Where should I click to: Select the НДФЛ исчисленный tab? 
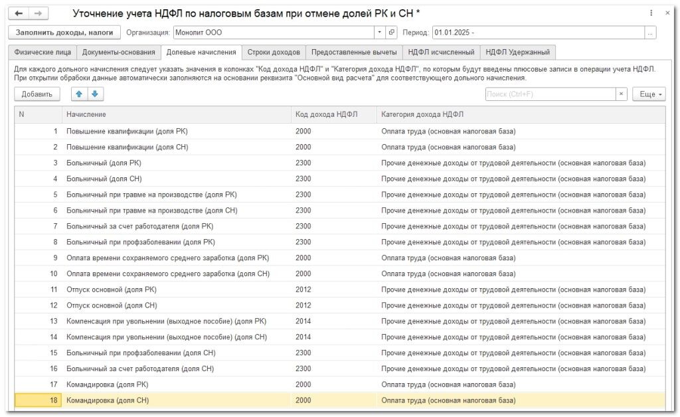(441, 52)
